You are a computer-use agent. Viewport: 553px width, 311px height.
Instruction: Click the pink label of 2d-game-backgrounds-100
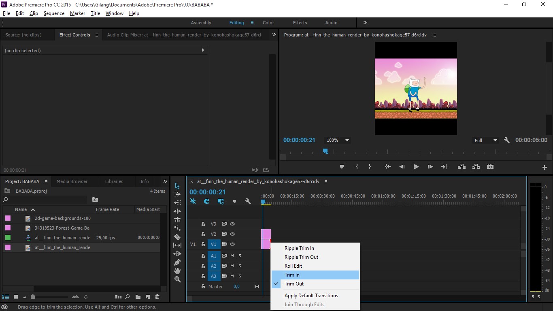(8, 218)
